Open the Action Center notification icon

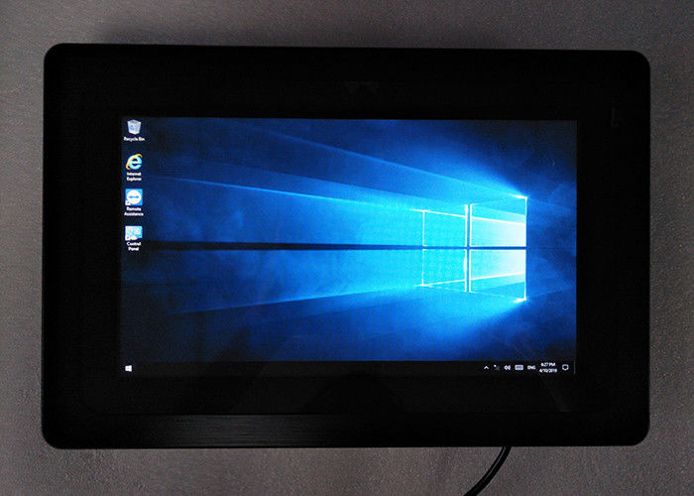point(565,368)
